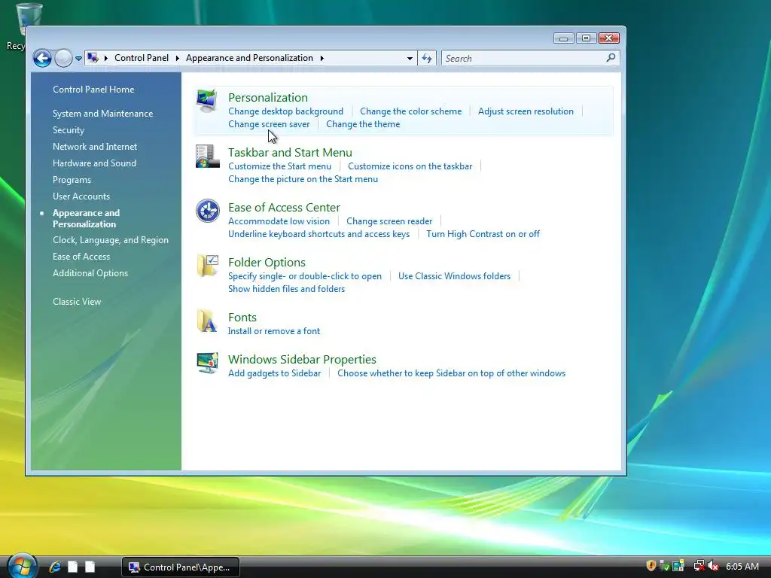Expand the address bar history dropdown
This screenshot has width=771, height=578.
[410, 59]
